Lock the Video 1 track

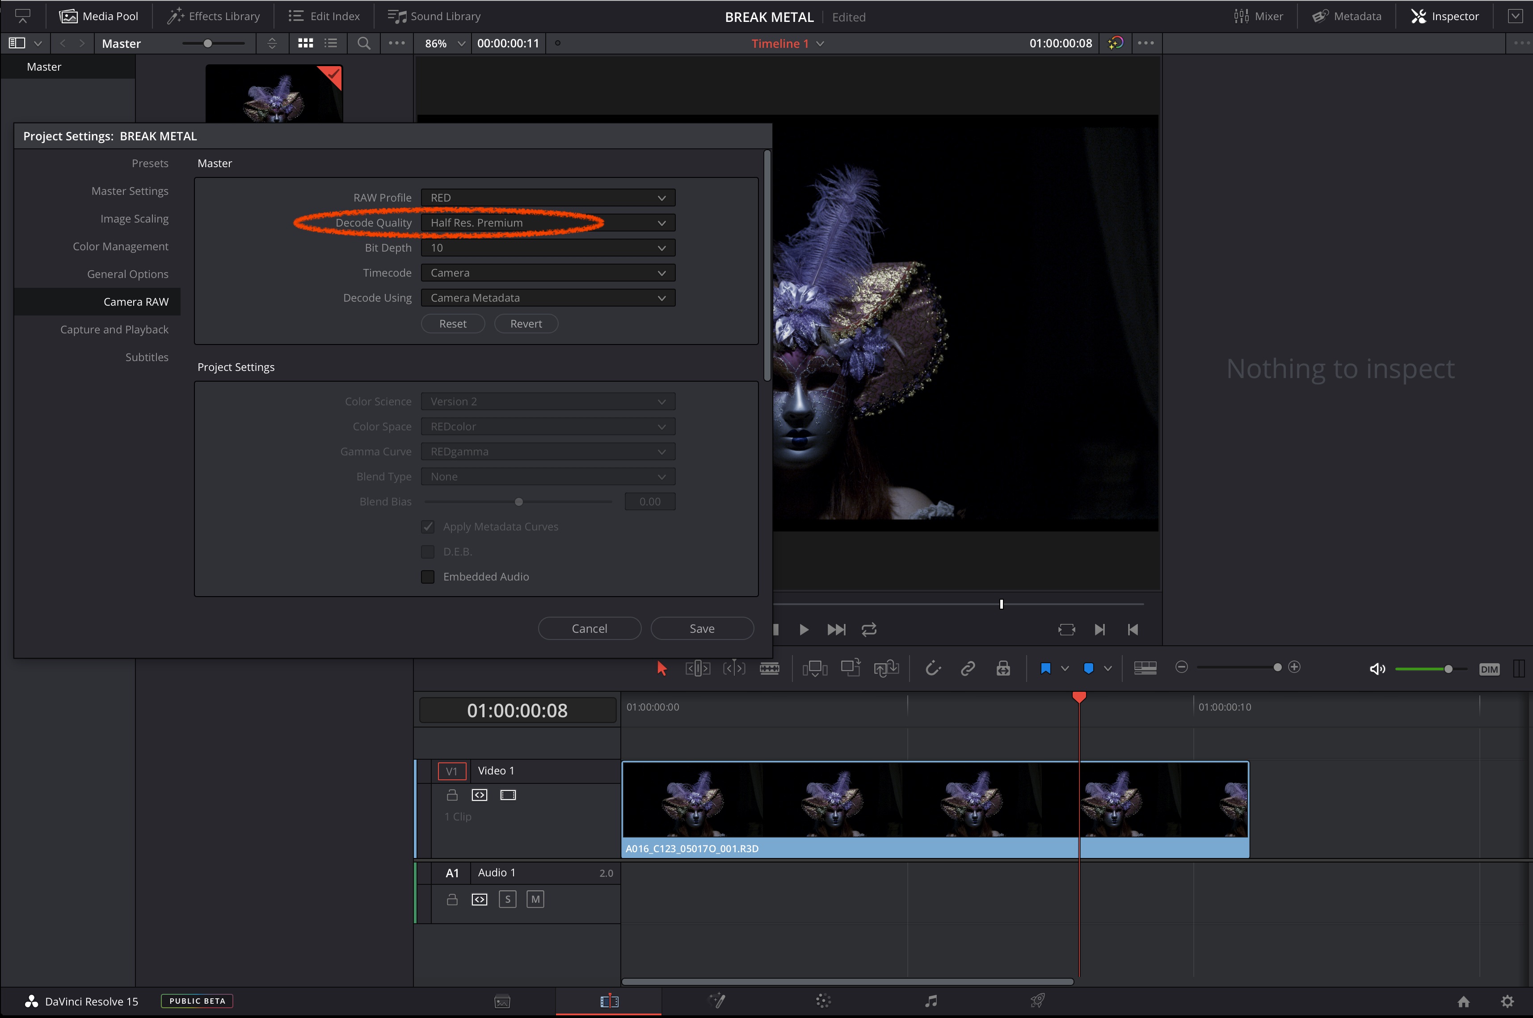click(453, 795)
